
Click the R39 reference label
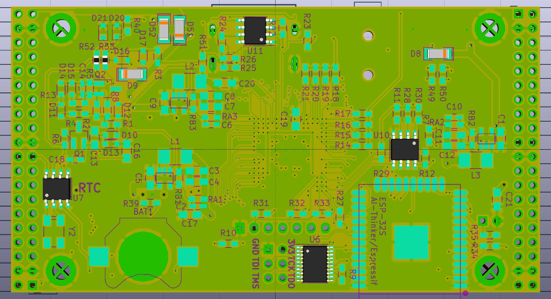point(131,204)
